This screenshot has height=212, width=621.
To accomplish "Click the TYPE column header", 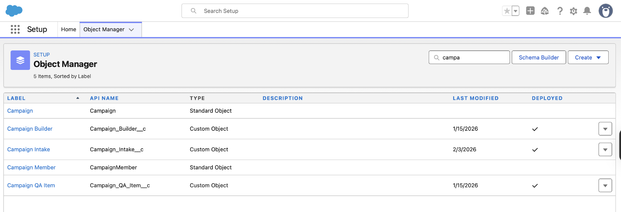I will tap(197, 98).
